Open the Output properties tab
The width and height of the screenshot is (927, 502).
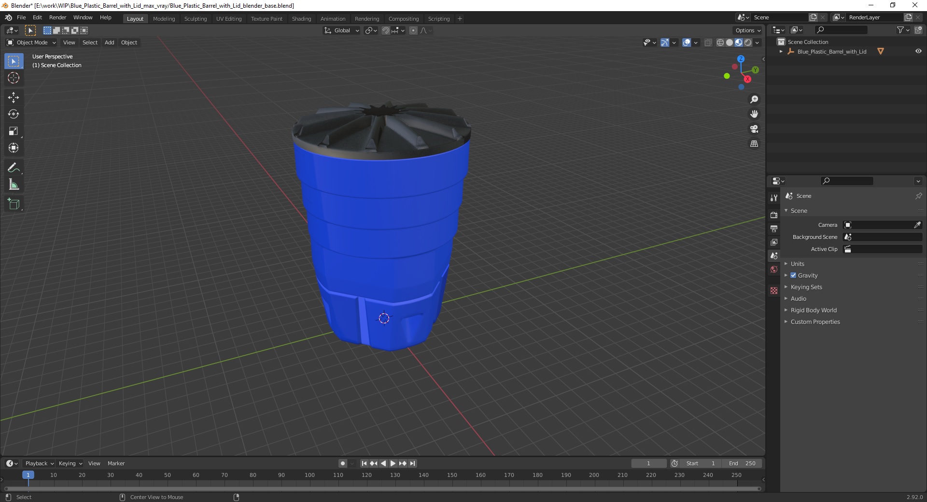pos(774,228)
